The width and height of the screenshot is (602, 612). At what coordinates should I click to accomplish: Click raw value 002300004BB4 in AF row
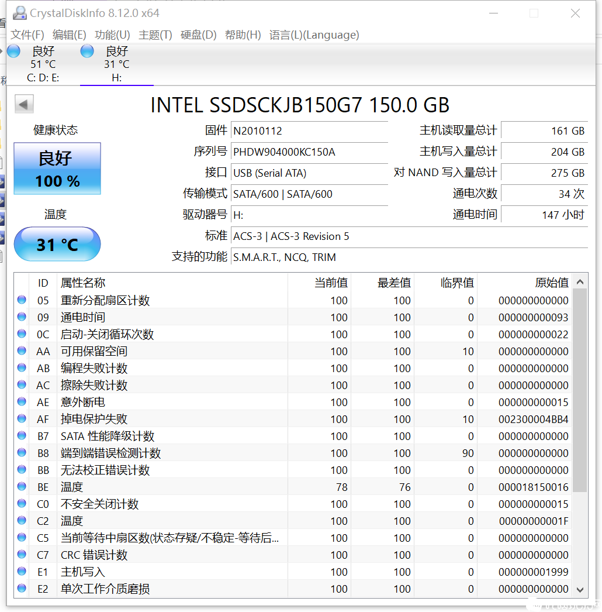point(534,419)
